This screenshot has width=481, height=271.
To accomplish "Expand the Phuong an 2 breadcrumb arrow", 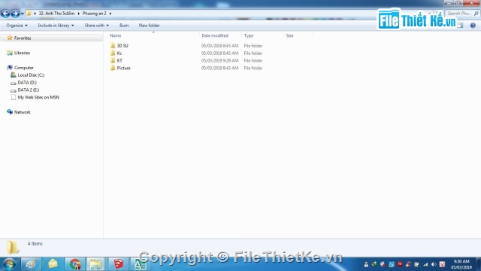I will coord(110,14).
